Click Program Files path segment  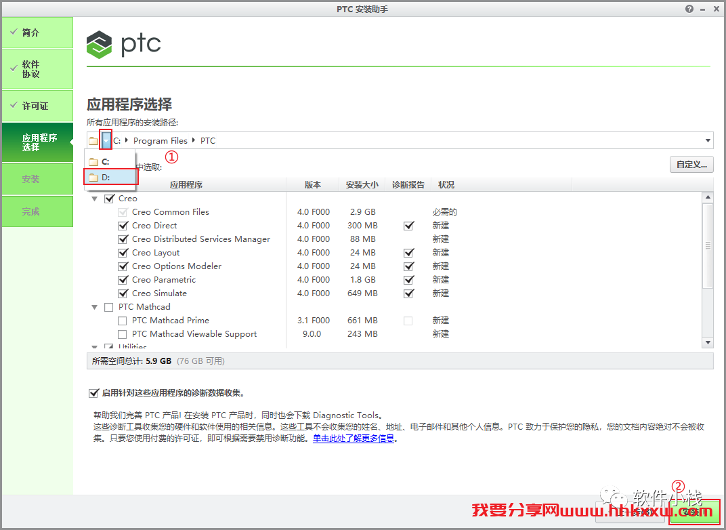coord(161,140)
